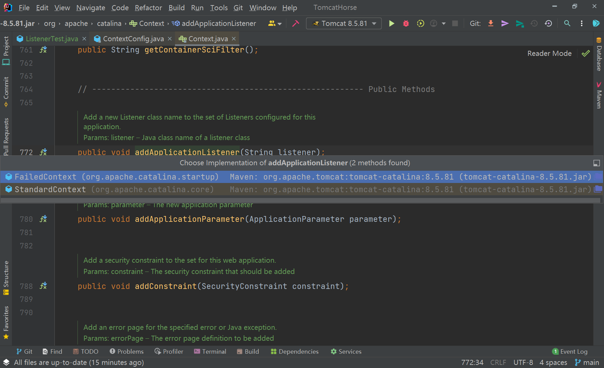Click Git Update Project arrow icon
This screenshot has width=604, height=368.
click(491, 24)
